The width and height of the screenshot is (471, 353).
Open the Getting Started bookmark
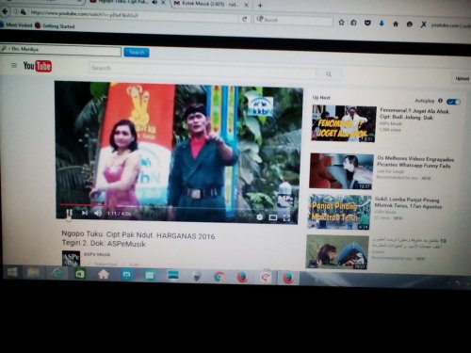click(56, 26)
